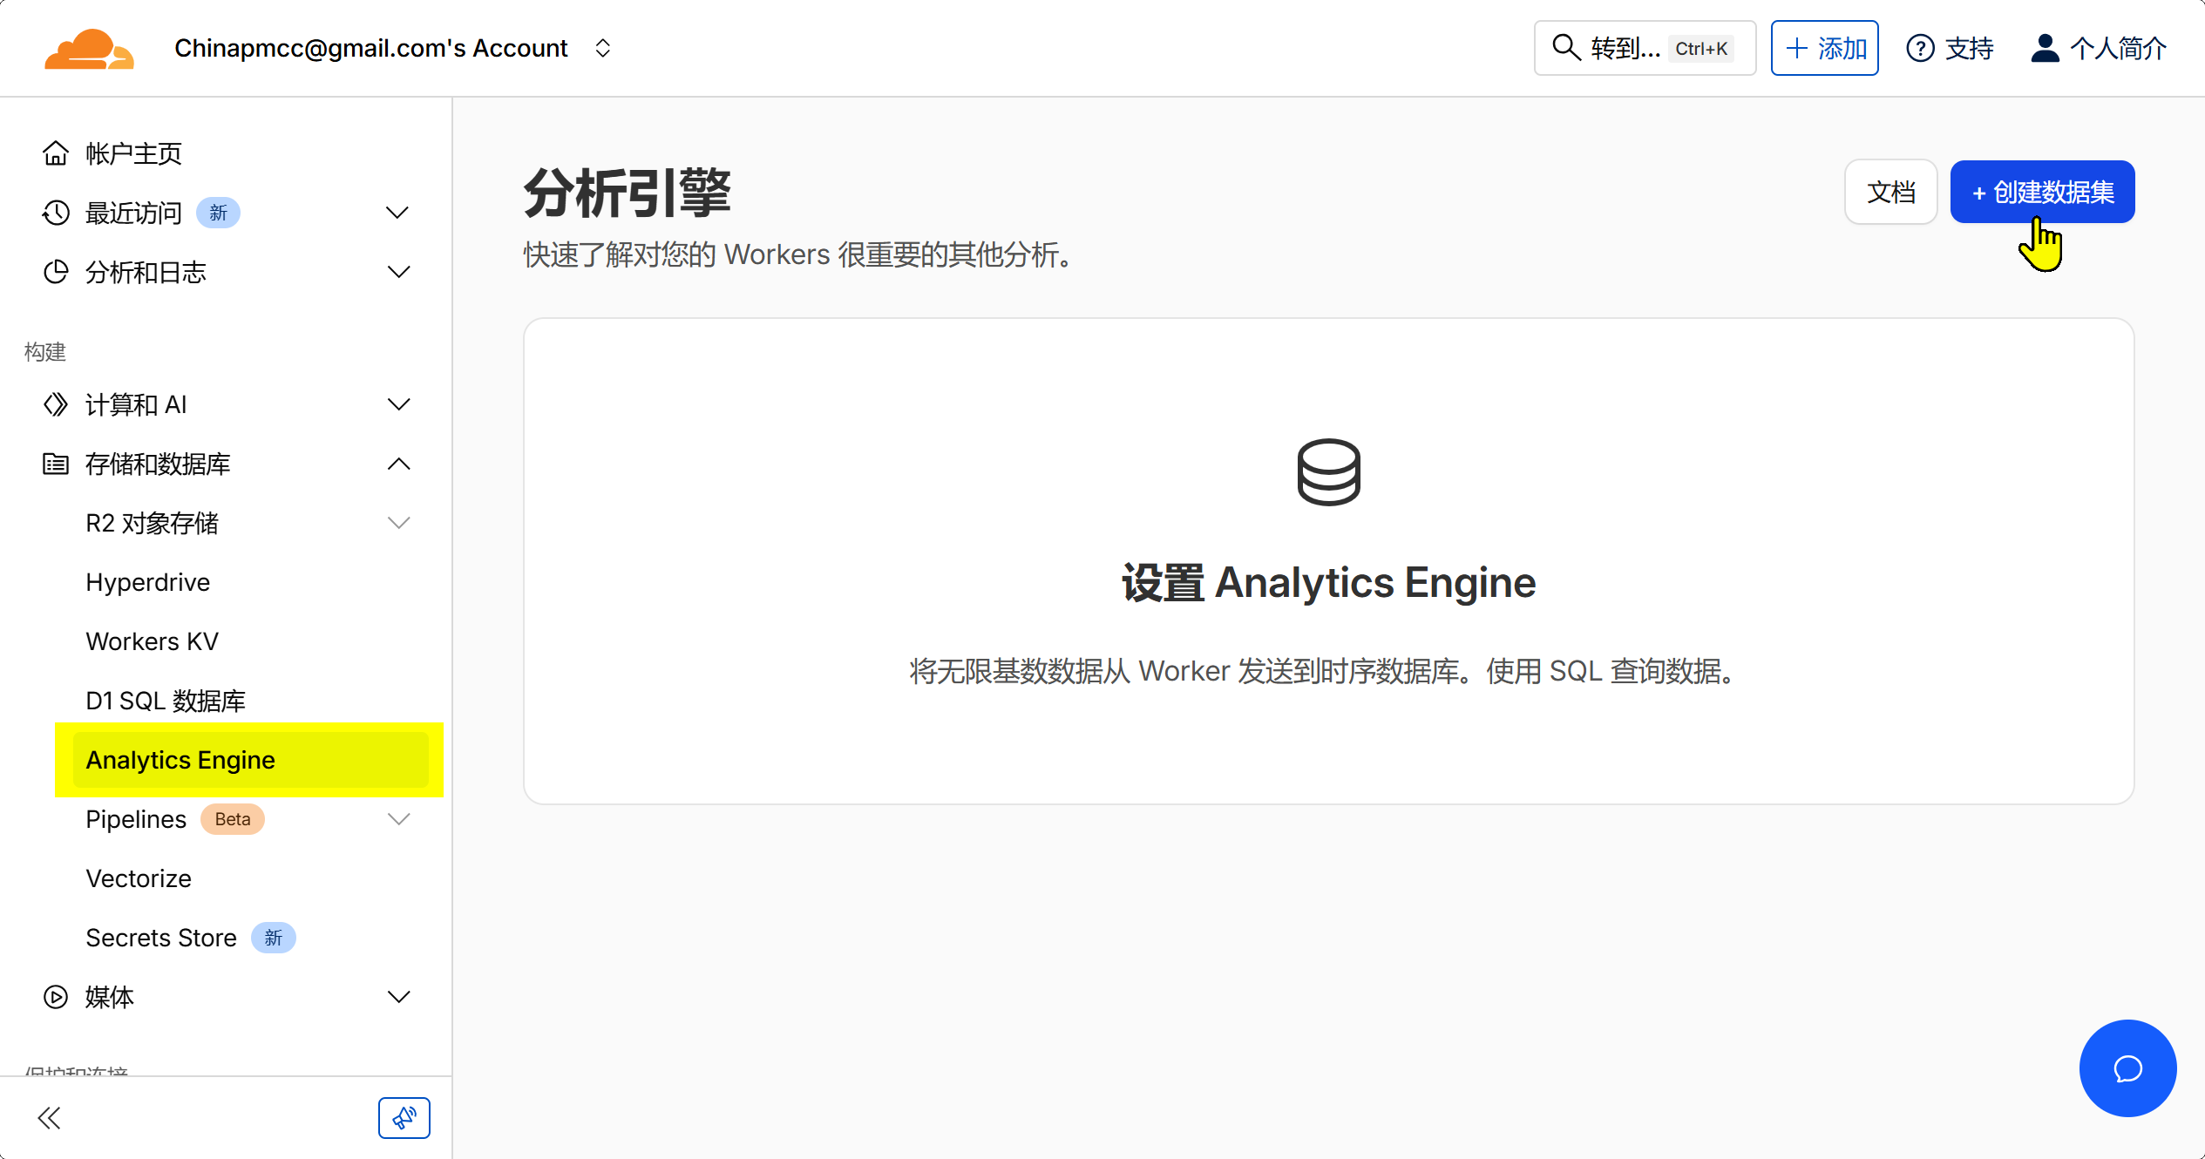Click the Cloudflare logo icon

click(89, 49)
